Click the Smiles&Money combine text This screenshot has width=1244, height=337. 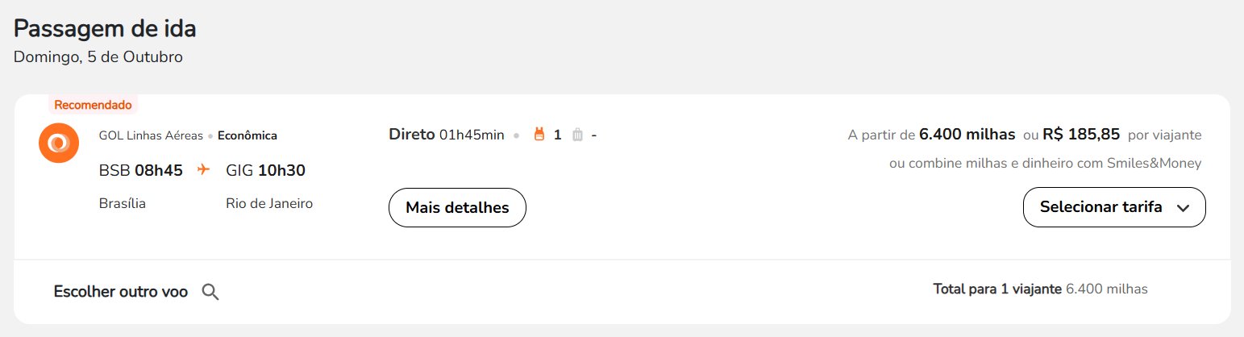[1045, 164]
